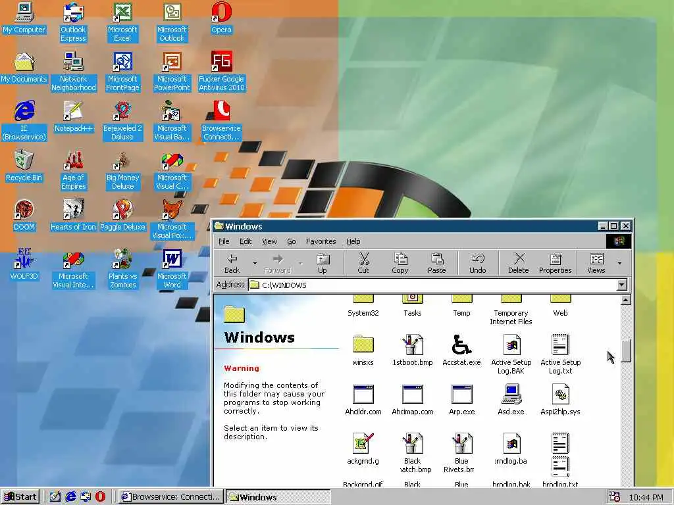Click the Paste toolbar button

[437, 263]
